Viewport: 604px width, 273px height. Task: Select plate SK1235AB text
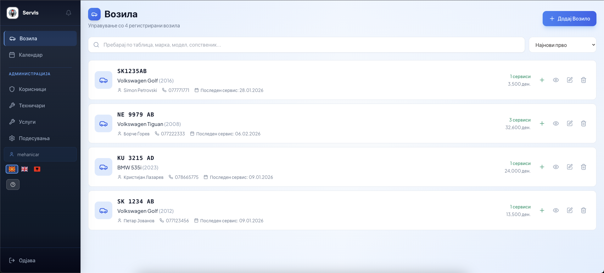[x=132, y=71]
